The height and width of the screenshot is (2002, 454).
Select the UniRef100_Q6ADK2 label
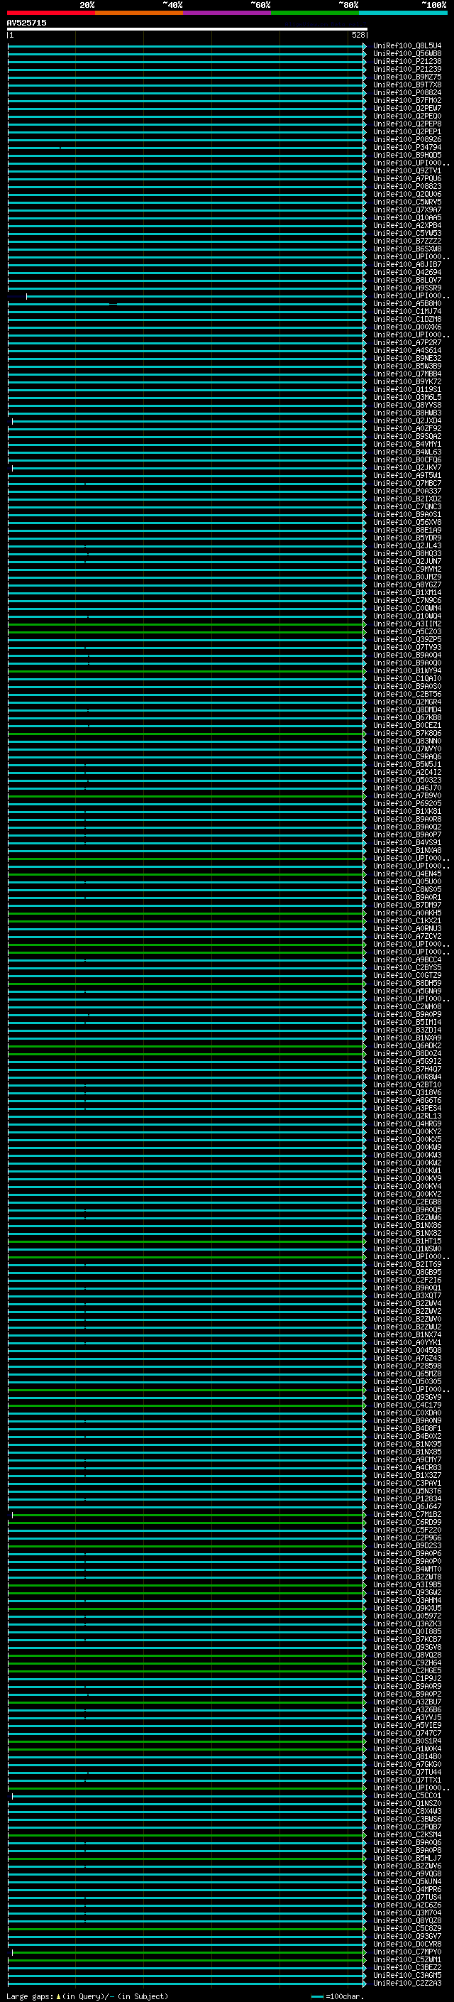[x=407, y=1046]
